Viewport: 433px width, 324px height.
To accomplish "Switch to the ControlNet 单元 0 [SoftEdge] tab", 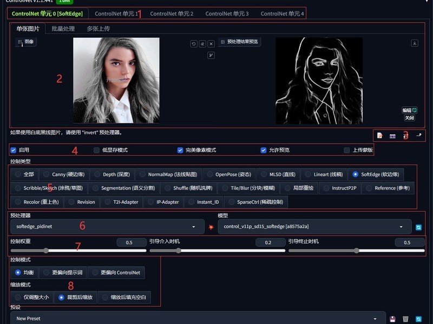I will coord(47,13).
